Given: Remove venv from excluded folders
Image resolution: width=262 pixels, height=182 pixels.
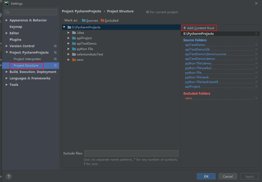Looking at the screenshot, I should [256, 98].
